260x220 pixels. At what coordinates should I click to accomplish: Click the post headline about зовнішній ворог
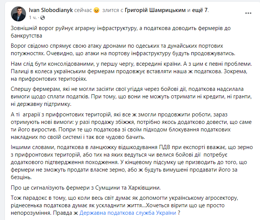point(121,32)
